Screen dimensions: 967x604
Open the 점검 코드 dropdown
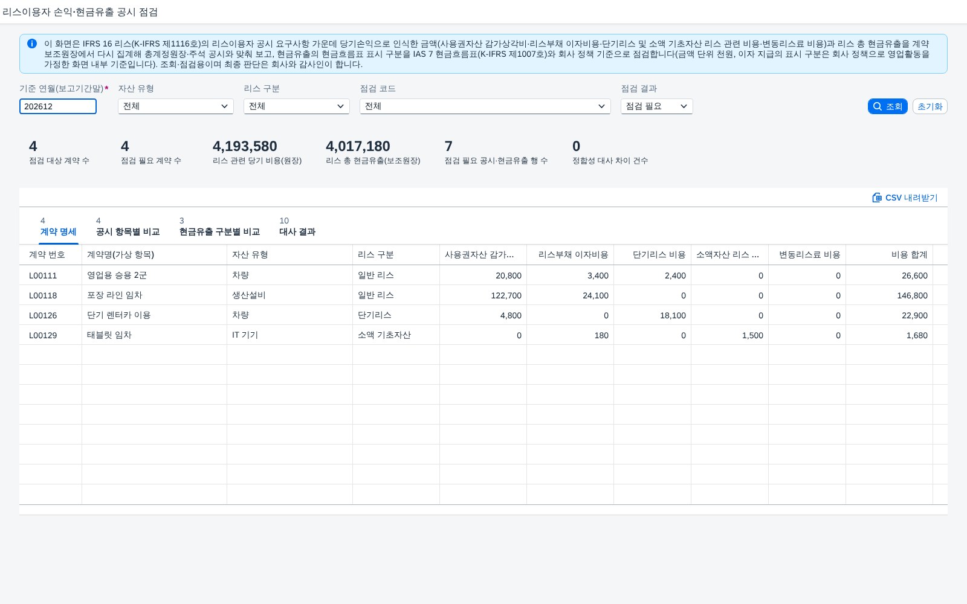click(485, 106)
